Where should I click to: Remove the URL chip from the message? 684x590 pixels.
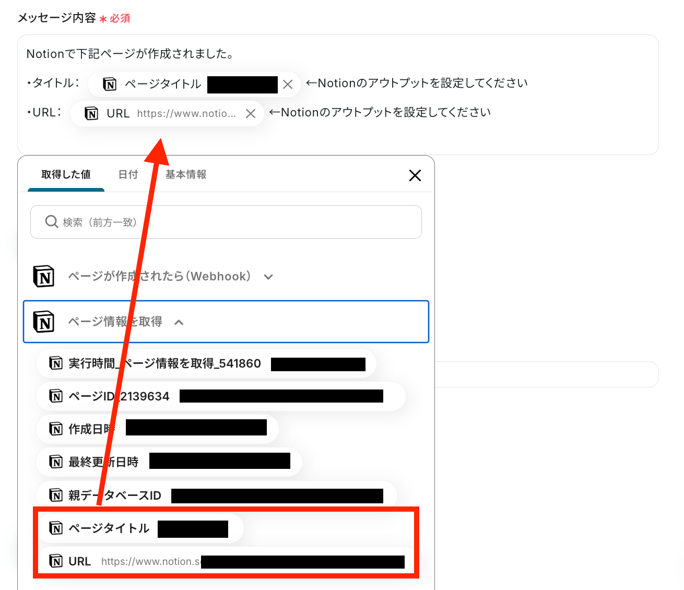251,114
